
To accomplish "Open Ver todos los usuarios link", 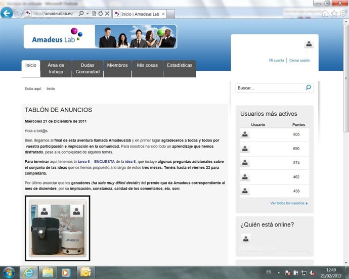I will tap(289, 203).
